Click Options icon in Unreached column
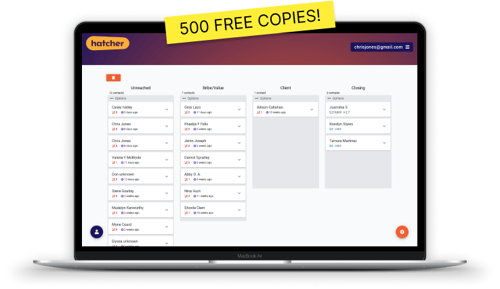 point(112,98)
